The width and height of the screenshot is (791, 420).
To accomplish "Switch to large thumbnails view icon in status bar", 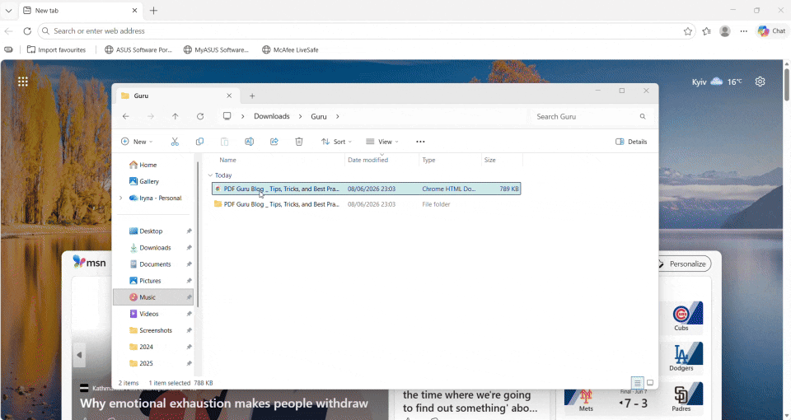I will 650,383.
